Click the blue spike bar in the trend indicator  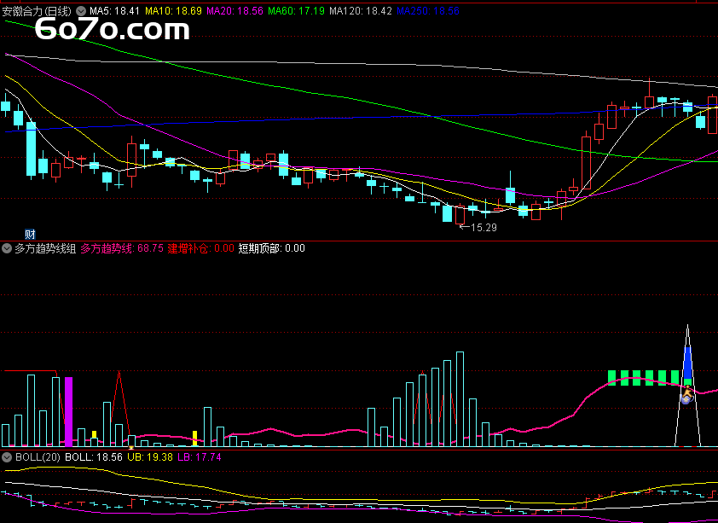point(687,363)
